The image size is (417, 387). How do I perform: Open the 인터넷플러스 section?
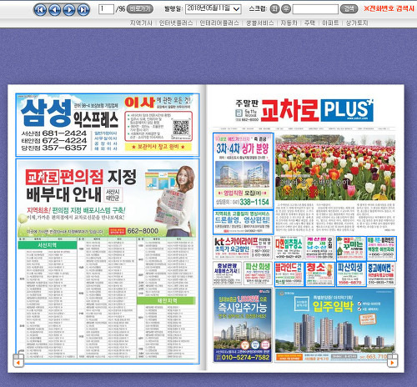coord(176,23)
